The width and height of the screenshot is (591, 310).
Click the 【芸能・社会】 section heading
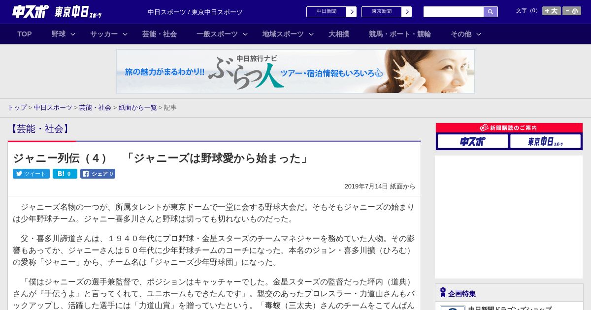(40, 129)
